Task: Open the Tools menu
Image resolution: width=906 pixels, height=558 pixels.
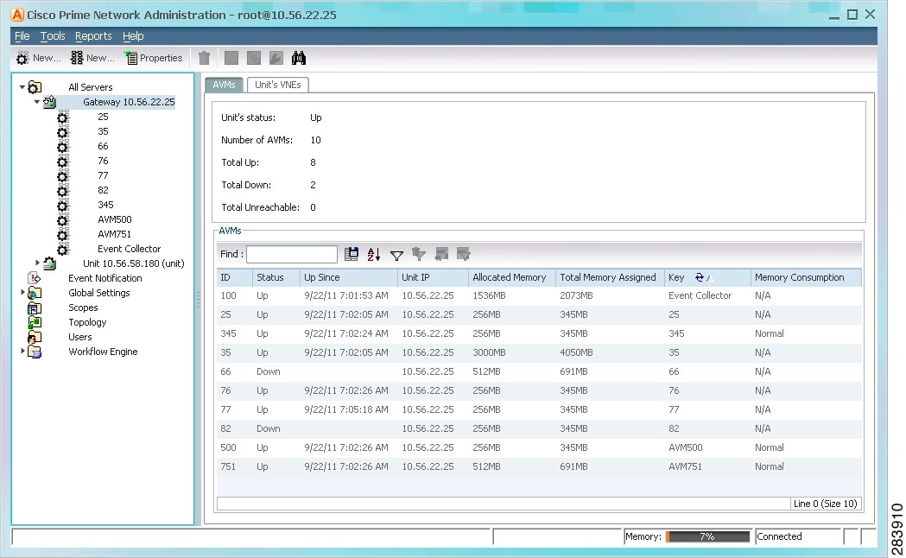Action: 53,36
